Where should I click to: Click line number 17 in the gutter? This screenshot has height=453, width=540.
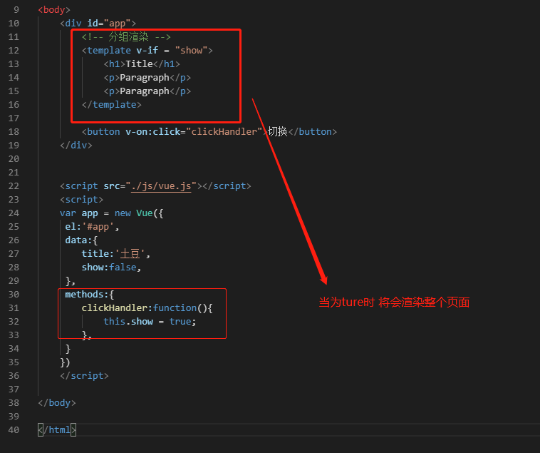point(14,118)
